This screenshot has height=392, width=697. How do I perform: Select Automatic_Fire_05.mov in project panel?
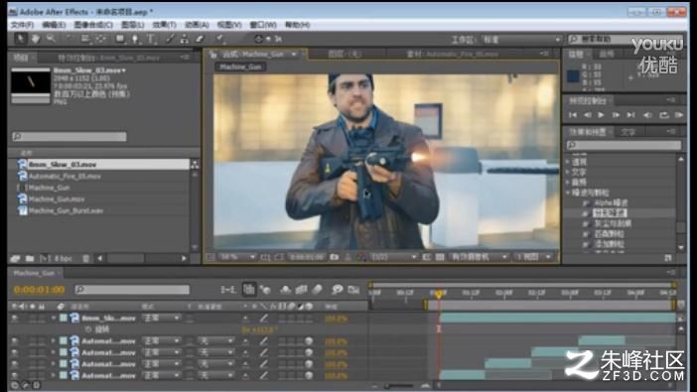[x=65, y=176]
